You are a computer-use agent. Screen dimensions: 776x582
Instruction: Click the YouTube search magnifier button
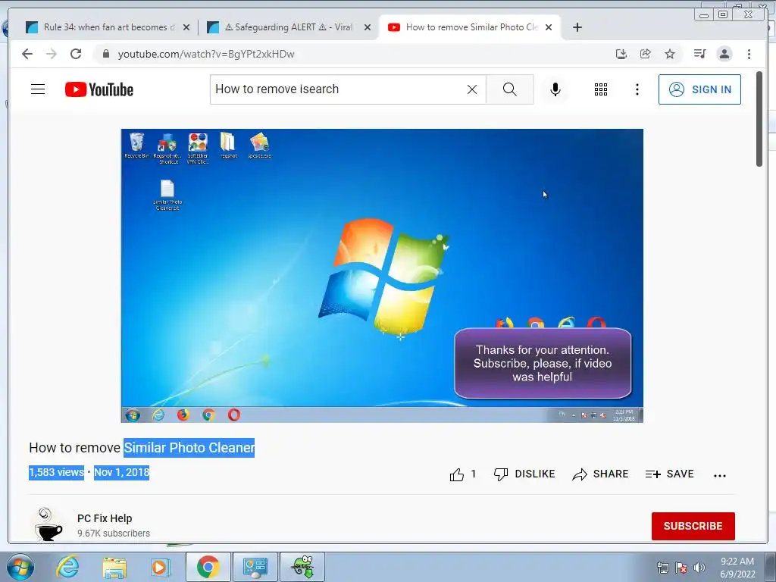pyautogui.click(x=510, y=89)
